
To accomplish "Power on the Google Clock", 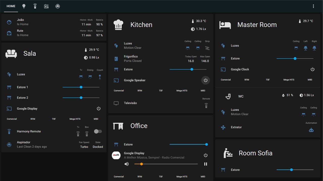I will coord(313,69).
